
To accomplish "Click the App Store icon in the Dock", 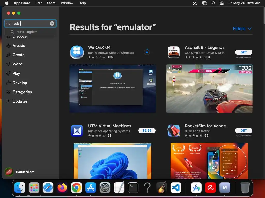I will pos(91,188).
